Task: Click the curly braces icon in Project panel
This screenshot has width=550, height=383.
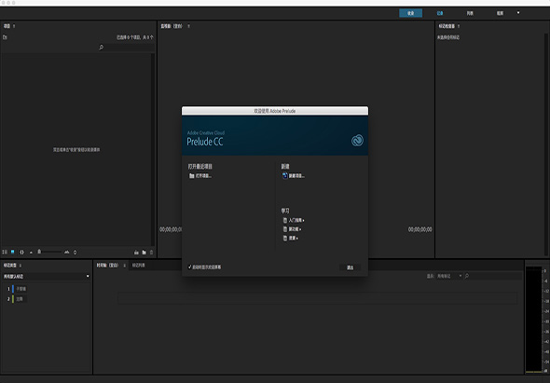Action: [x=21, y=252]
